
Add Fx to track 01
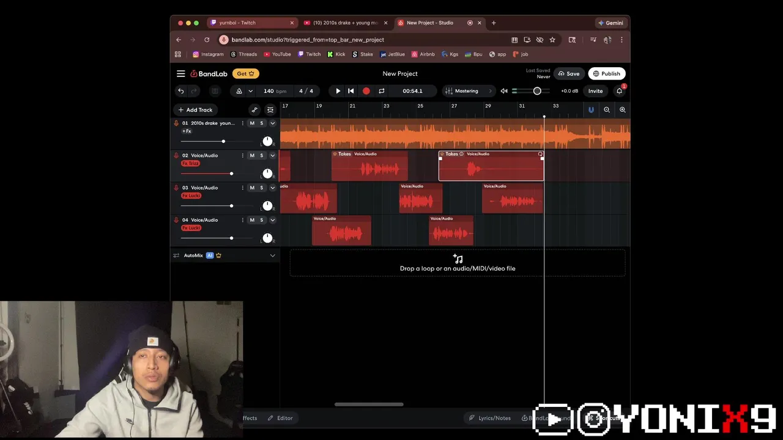(x=187, y=131)
